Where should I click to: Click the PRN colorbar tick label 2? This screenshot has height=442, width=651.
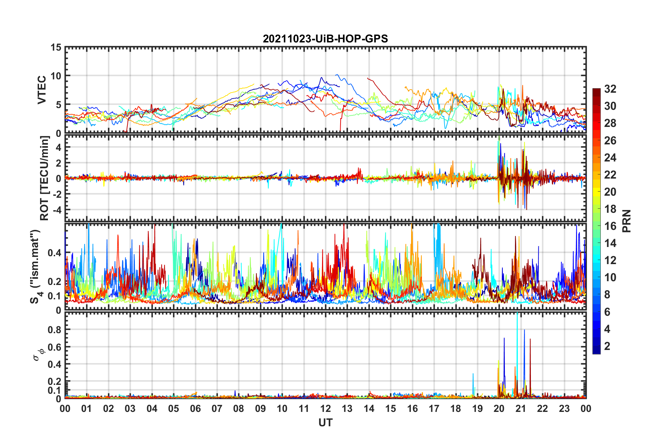click(607, 346)
